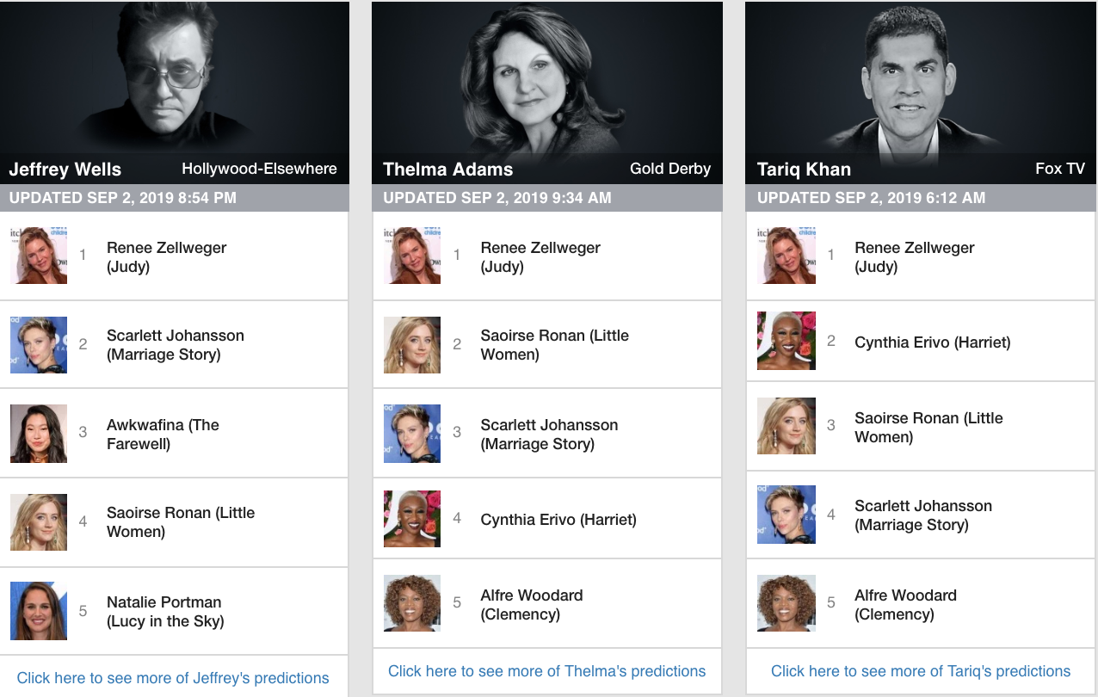Click Alfre Woodard thumbnail in Thelma's list

412,604
